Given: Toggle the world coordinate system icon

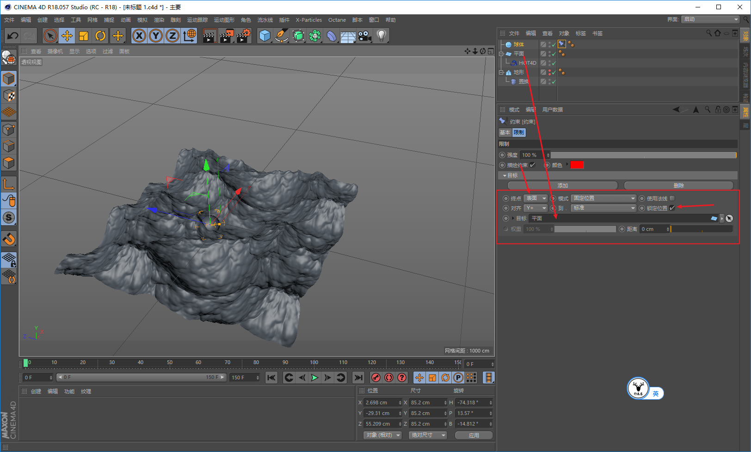Looking at the screenshot, I should pos(189,36).
